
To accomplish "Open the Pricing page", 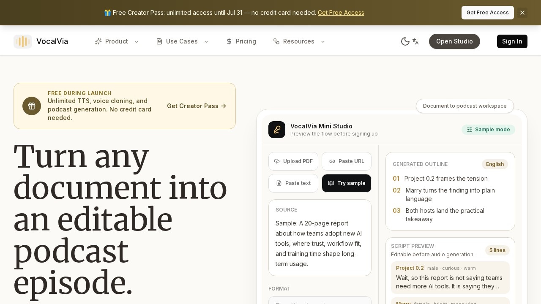I will click(x=241, y=41).
